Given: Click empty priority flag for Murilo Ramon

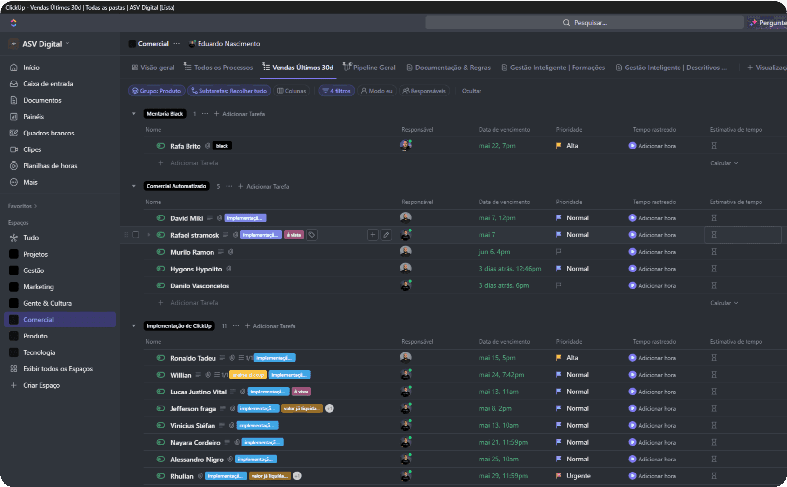Looking at the screenshot, I should pyautogui.click(x=559, y=252).
